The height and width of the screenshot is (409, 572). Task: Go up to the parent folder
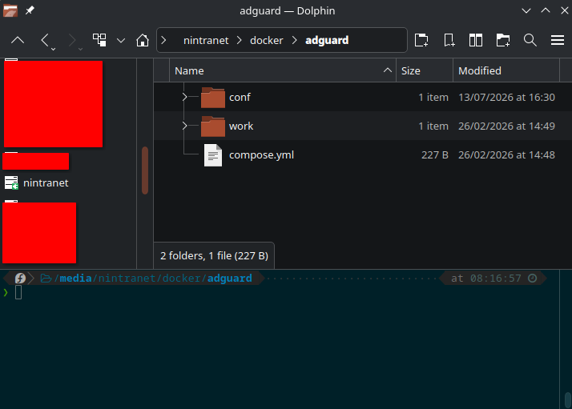pyautogui.click(x=18, y=40)
